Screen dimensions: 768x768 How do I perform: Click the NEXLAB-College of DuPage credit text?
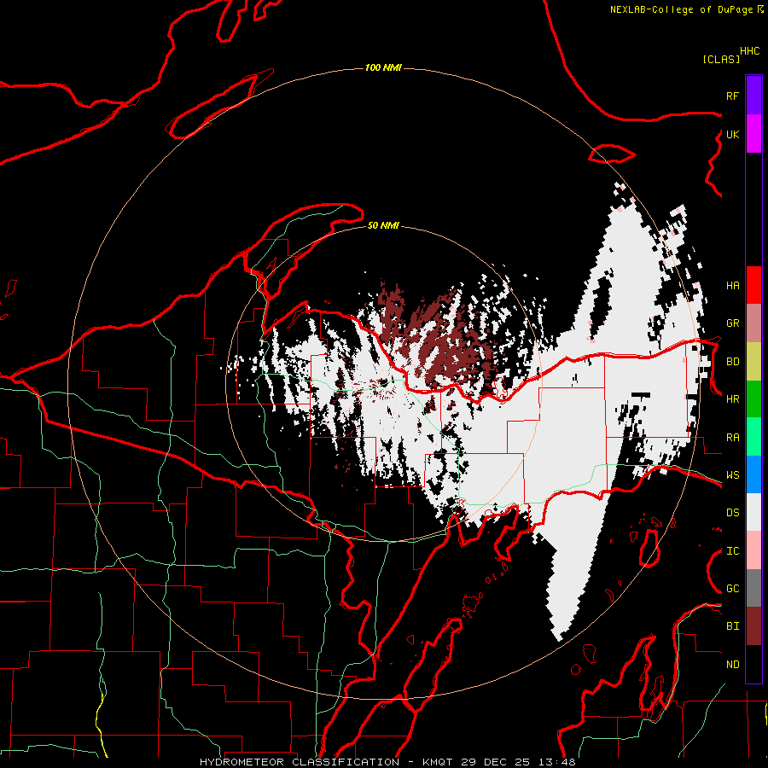(681, 9)
